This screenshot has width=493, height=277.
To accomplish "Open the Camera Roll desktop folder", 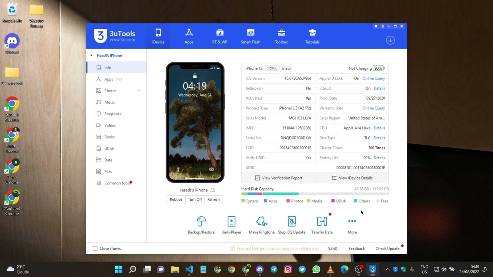I will pyautogui.click(x=12, y=75).
